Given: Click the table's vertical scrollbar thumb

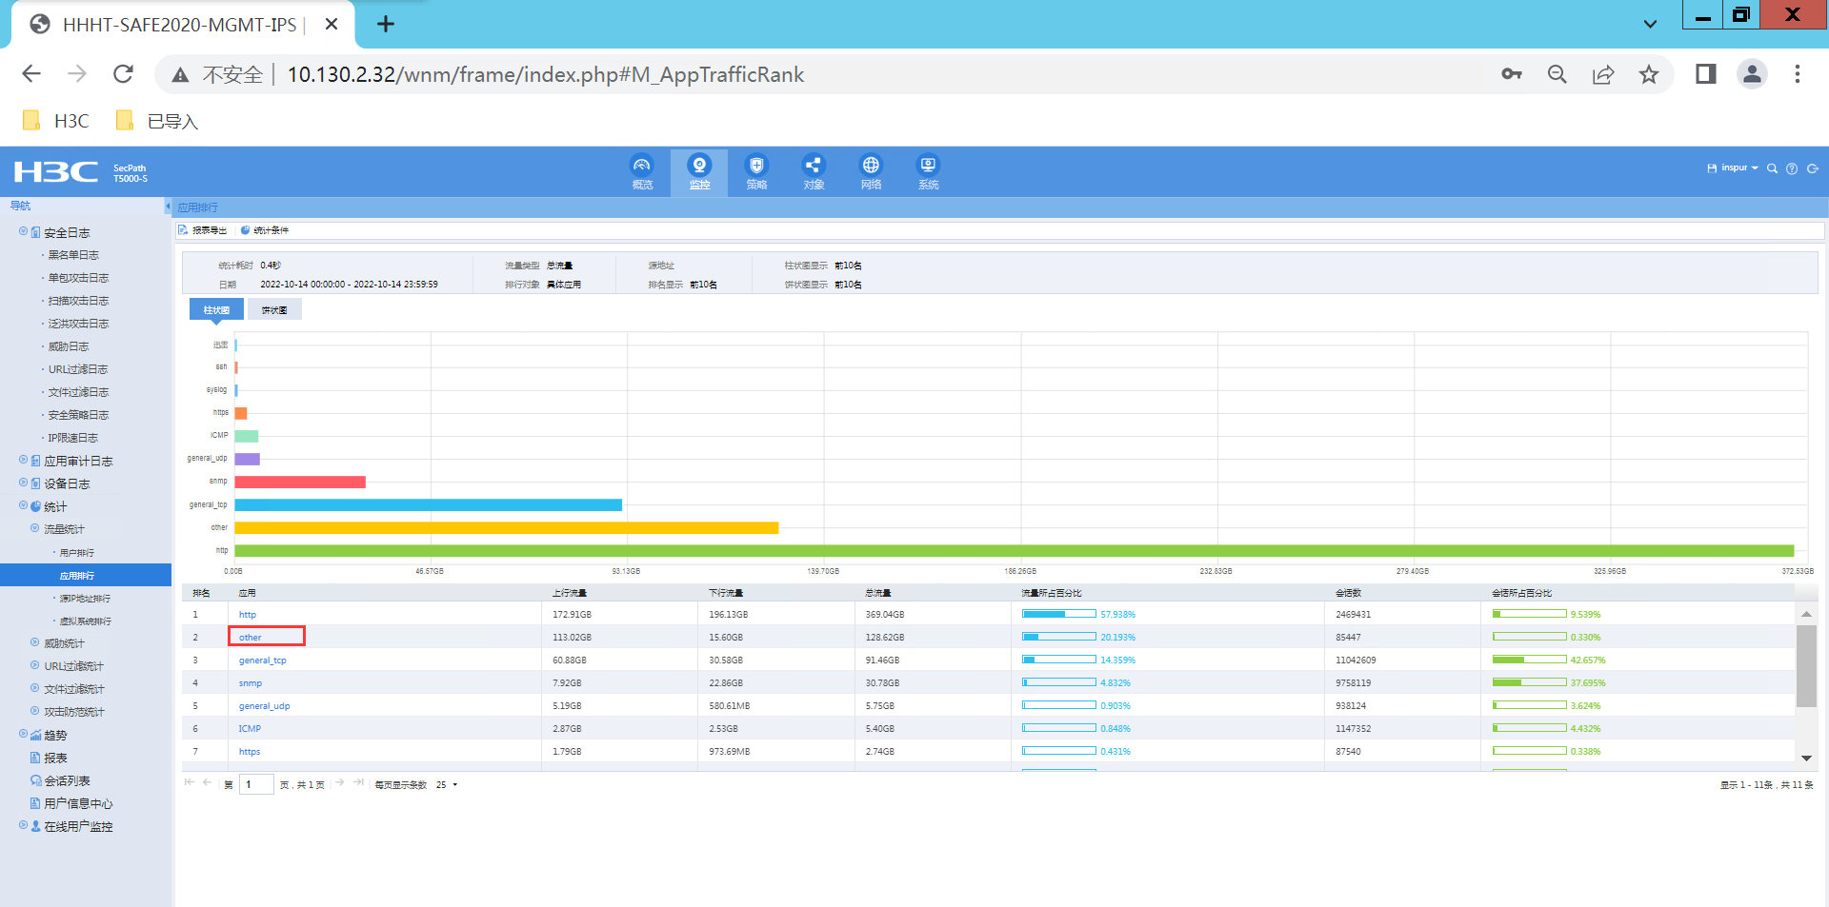Looking at the screenshot, I should [x=1806, y=666].
